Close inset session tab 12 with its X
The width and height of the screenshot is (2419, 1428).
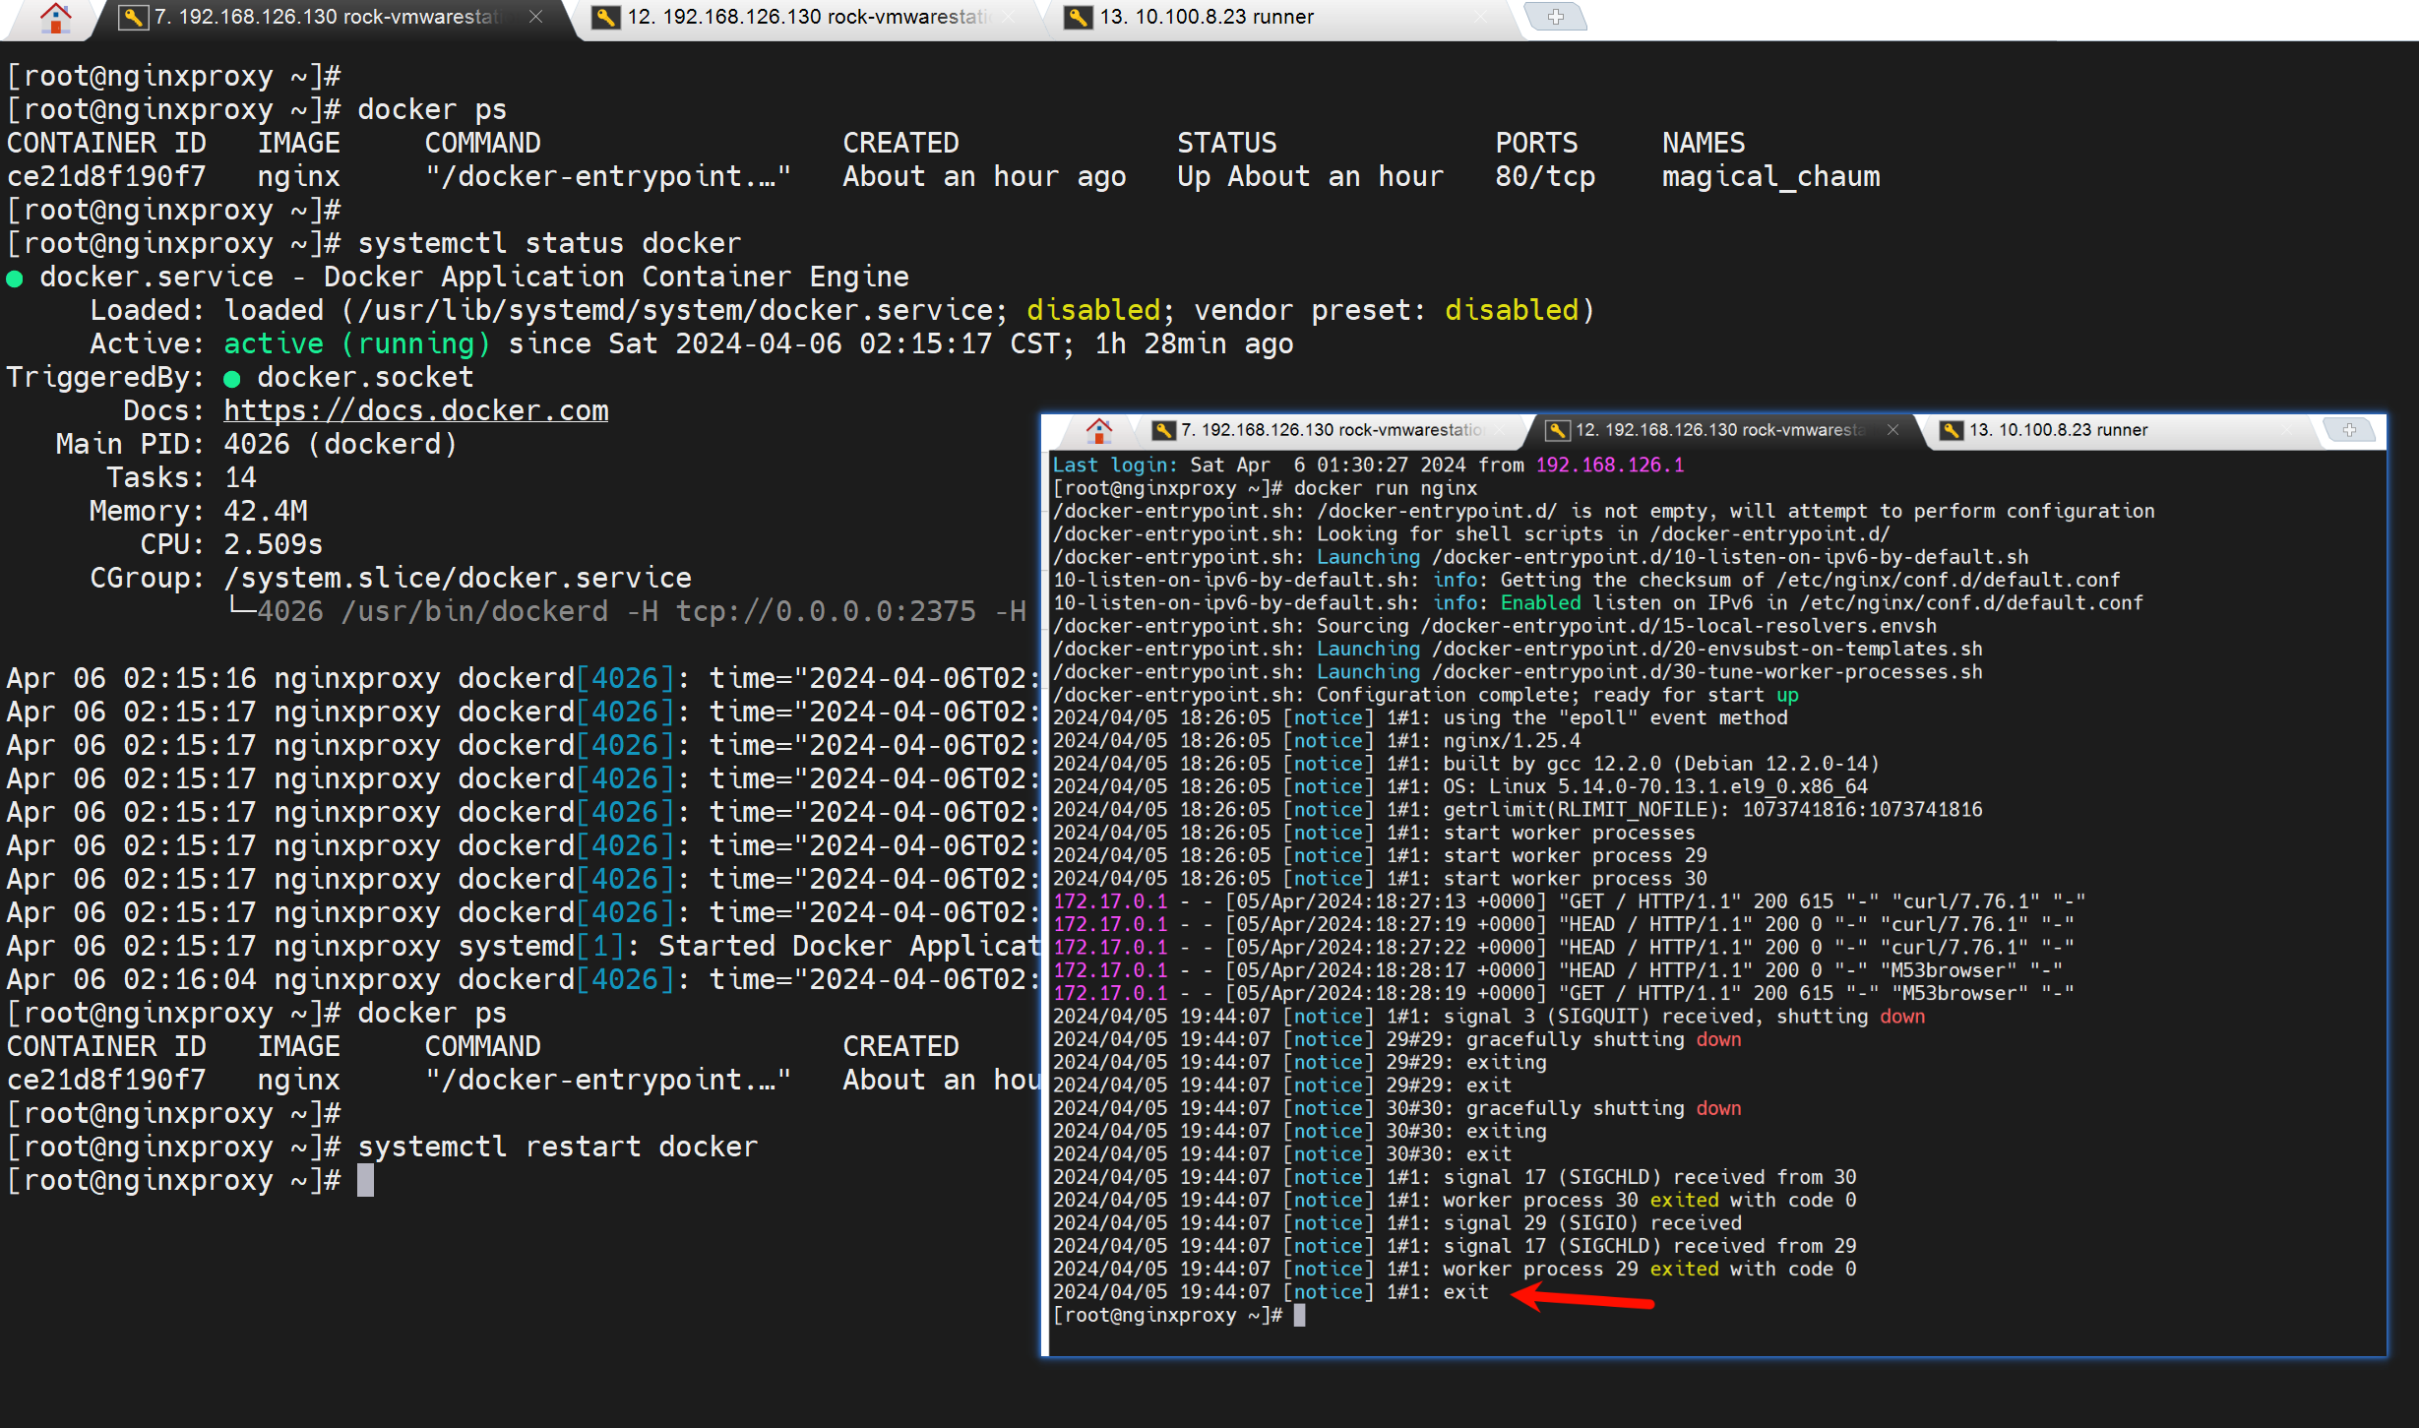1892,430
